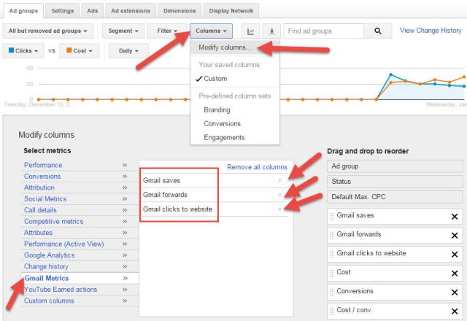The height and width of the screenshot is (321, 467).
Task: Click the download report icon
Action: coord(271,31)
